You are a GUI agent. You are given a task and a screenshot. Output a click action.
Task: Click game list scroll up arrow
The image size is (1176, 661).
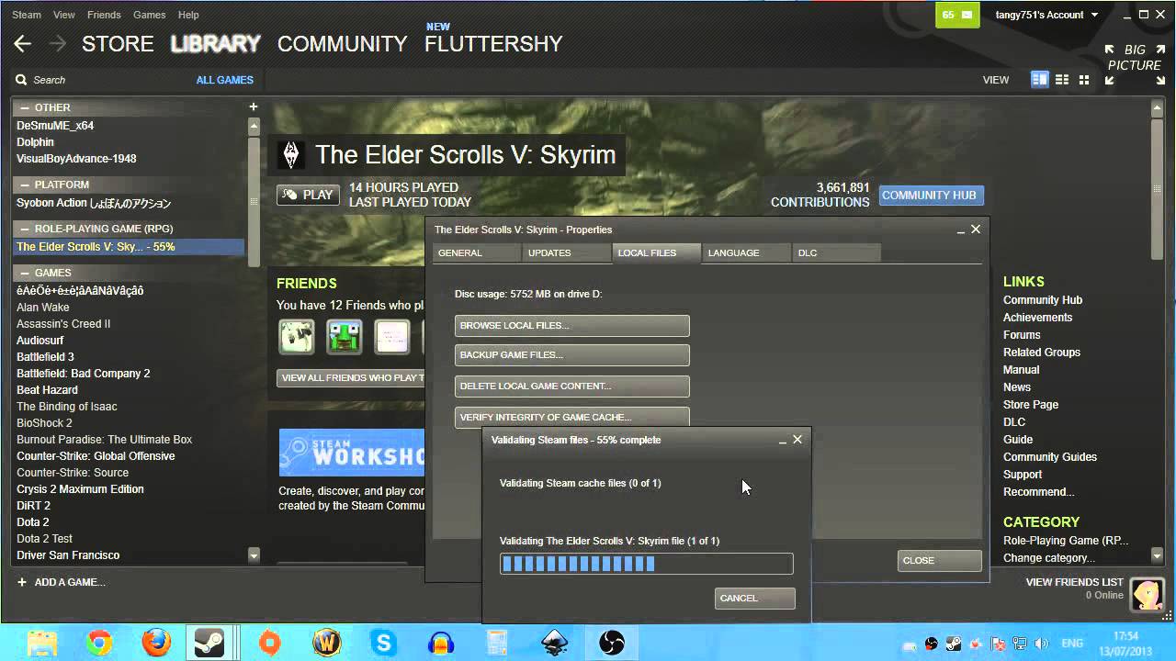click(254, 126)
